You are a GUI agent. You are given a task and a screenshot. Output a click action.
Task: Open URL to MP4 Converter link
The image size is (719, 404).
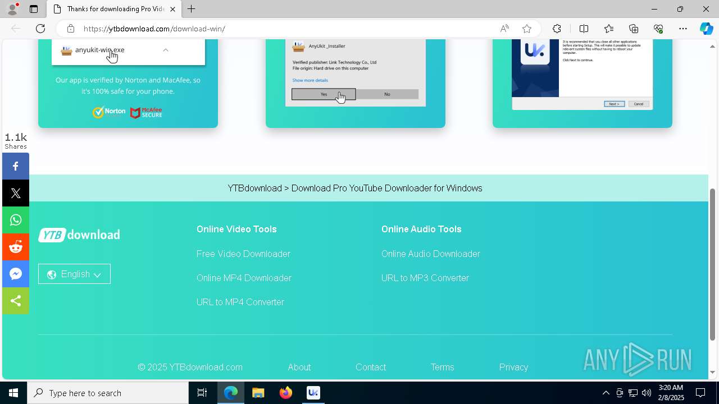(x=240, y=302)
